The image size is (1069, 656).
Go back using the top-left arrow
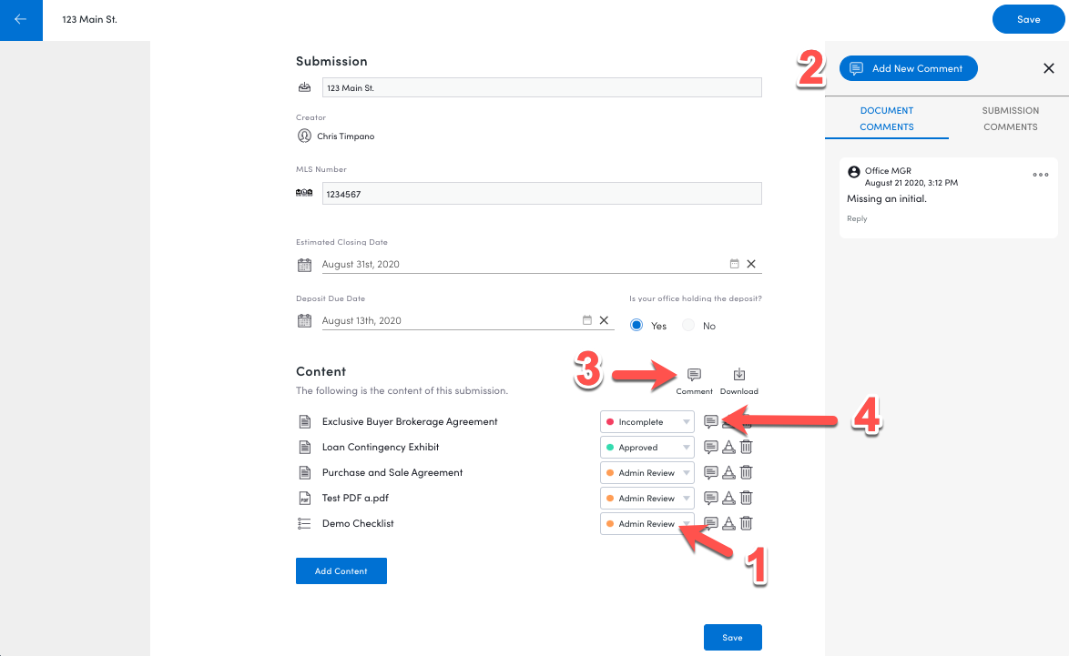[x=20, y=20]
